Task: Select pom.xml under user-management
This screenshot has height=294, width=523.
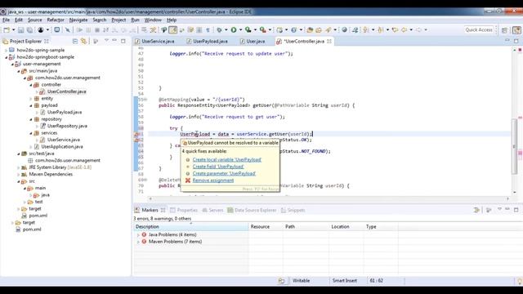Action: [x=38, y=216]
